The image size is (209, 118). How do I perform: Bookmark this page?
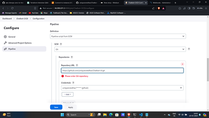click(35, 8)
